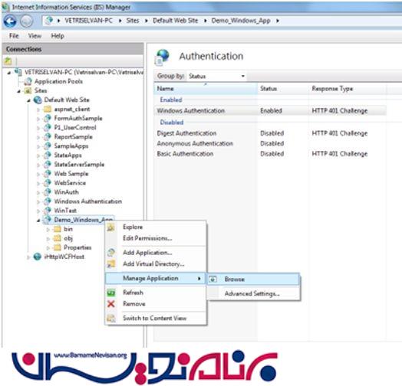Click the P1_UserControl application icon
This screenshot has height=386, width=402.
point(48,127)
